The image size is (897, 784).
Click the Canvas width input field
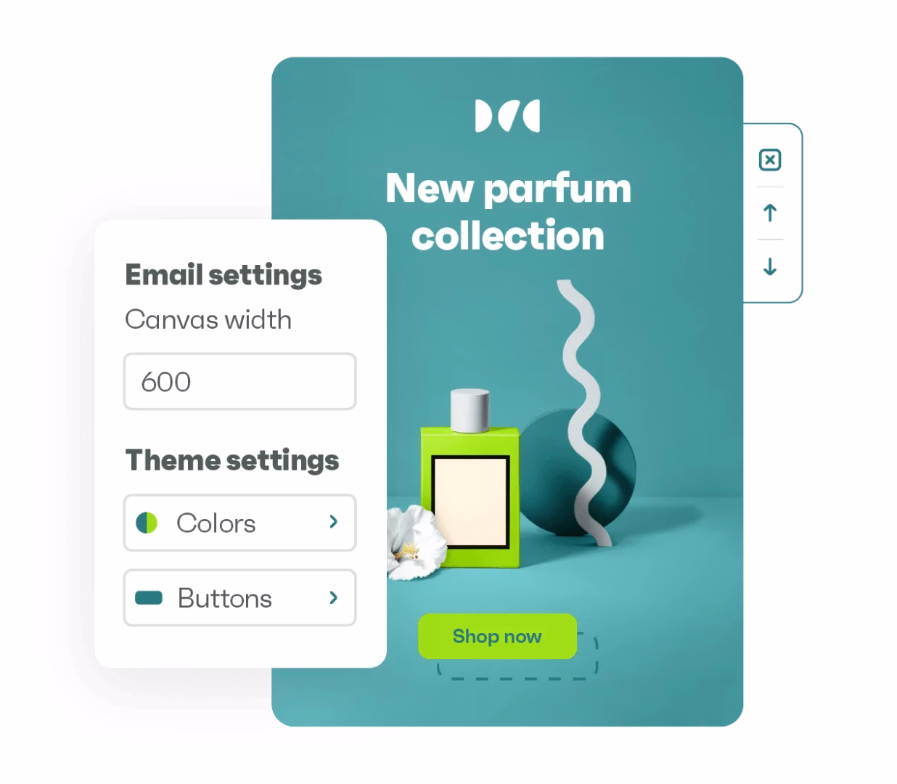pyautogui.click(x=239, y=381)
